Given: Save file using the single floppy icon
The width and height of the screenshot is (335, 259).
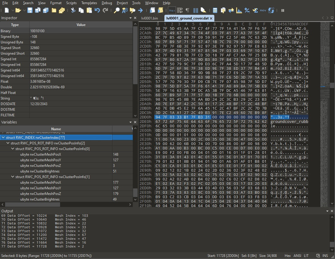Looking at the screenshot, I should pos(30,10).
